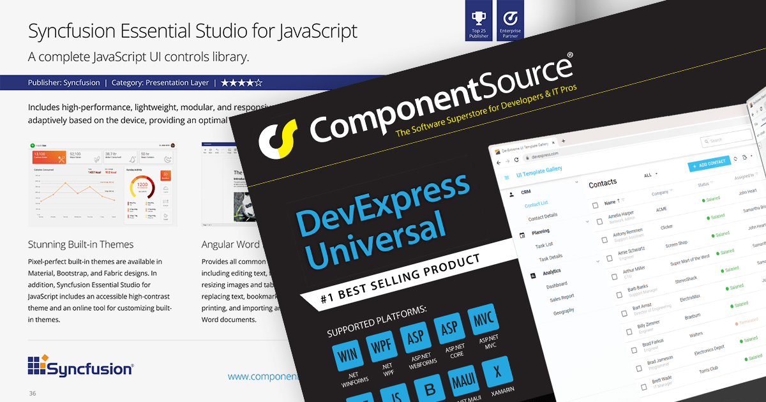Viewport: 766px width, 402px height.
Task: Click the ASP.NET Core platform tile
Action: [448, 328]
